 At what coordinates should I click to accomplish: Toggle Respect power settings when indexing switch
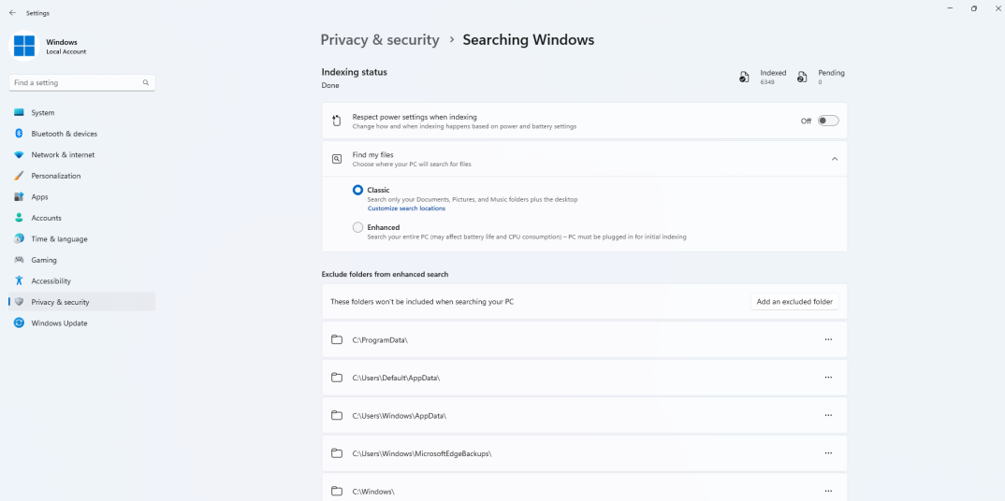click(828, 121)
